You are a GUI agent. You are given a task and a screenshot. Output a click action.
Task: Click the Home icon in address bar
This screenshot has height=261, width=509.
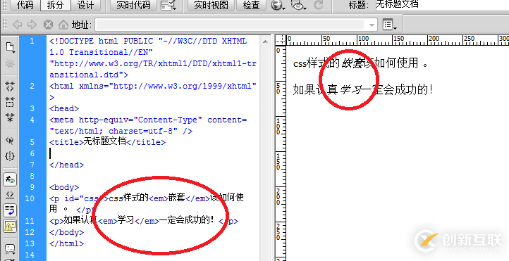(x=63, y=25)
